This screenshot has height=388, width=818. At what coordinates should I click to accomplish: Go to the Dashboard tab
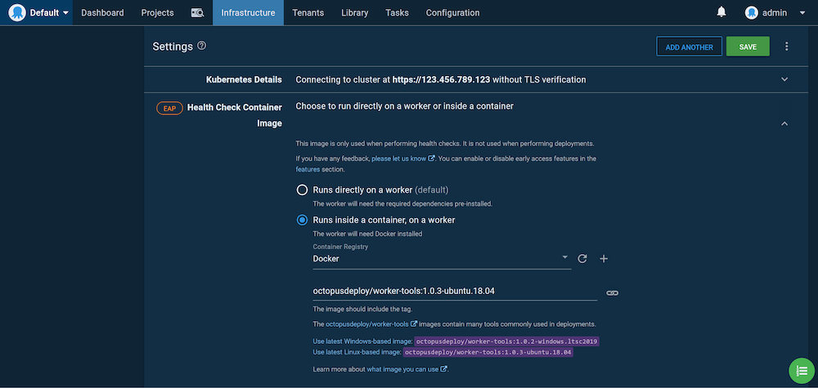click(x=102, y=13)
